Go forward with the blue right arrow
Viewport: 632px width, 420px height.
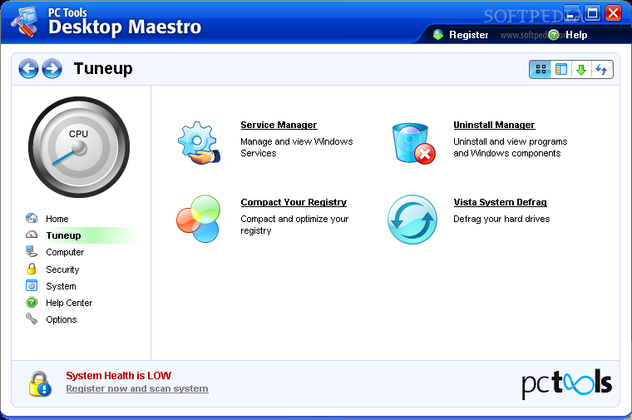52,68
